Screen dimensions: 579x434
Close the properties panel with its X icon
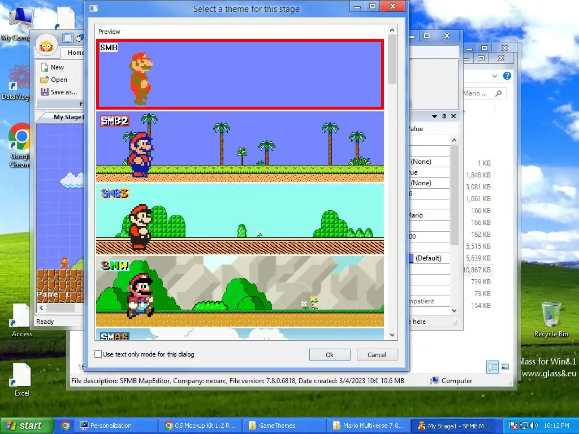(x=453, y=116)
